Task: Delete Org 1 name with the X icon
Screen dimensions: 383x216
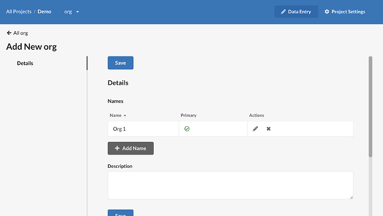Action: pos(269,128)
